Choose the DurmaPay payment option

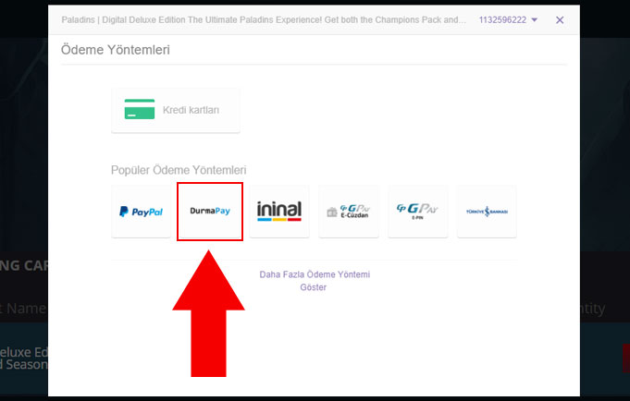(210, 212)
